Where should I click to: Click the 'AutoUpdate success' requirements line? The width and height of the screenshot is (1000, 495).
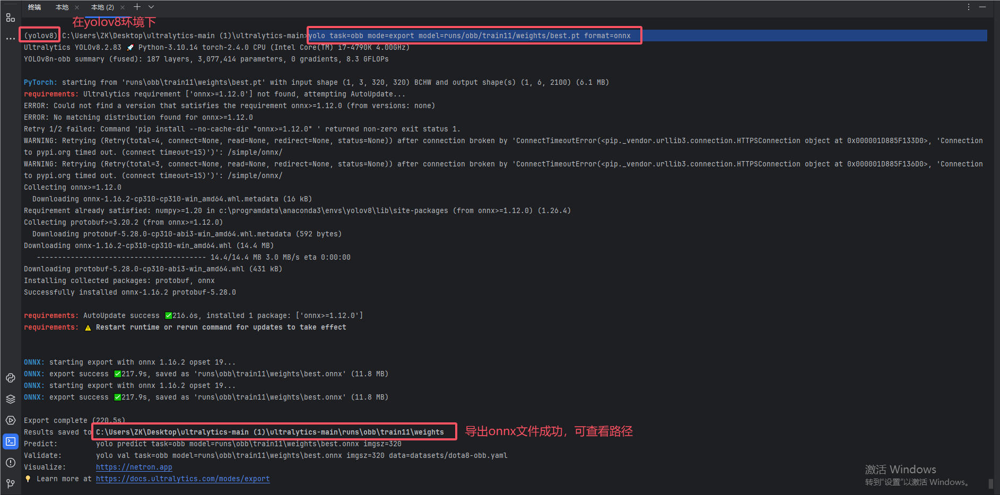pyautogui.click(x=193, y=315)
